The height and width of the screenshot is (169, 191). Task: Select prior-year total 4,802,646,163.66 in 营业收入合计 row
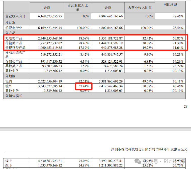pyautogui.click(x=111, y=16)
